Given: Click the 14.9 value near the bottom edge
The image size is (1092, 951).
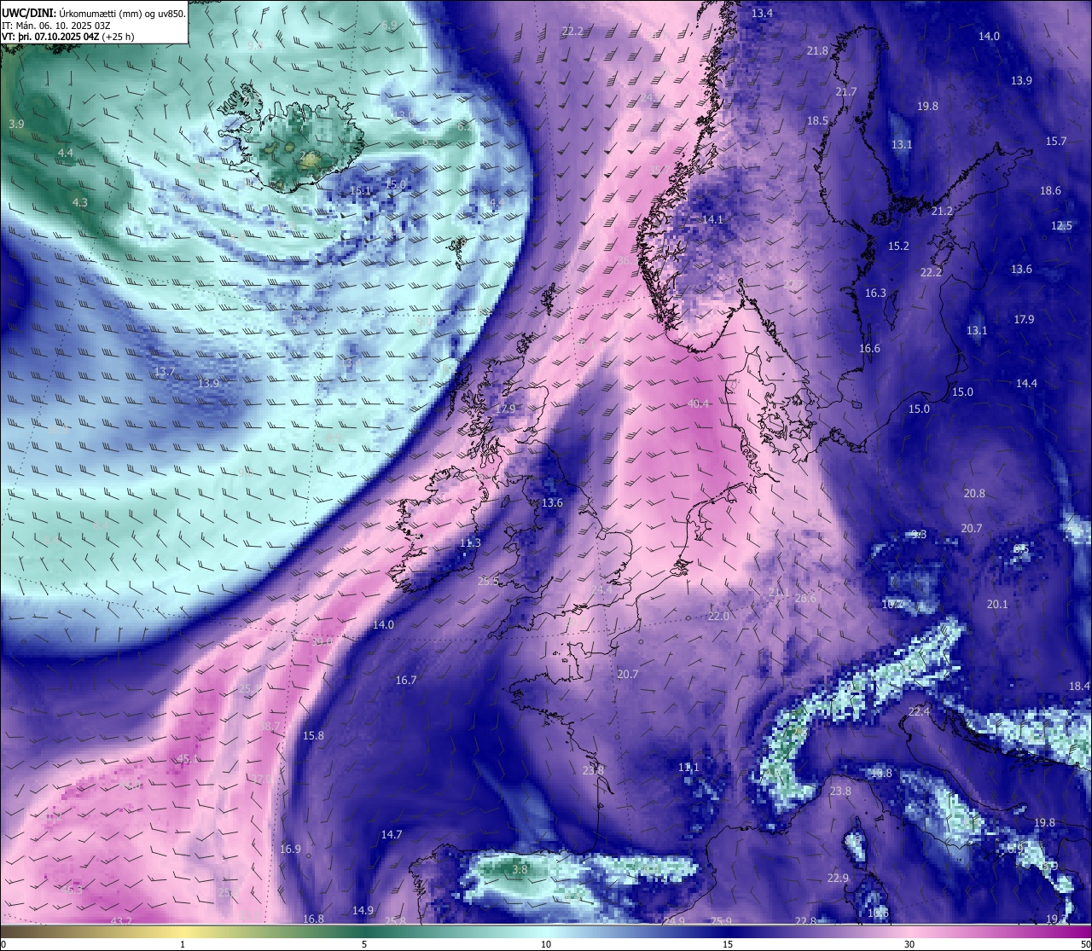Looking at the screenshot, I should pyautogui.click(x=363, y=910).
